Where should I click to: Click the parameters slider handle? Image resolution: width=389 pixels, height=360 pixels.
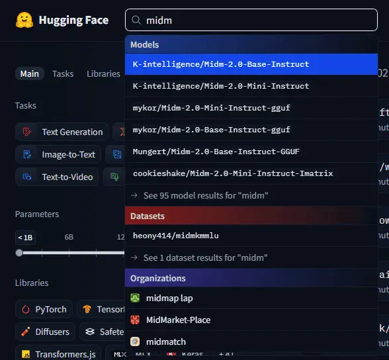click(19, 253)
